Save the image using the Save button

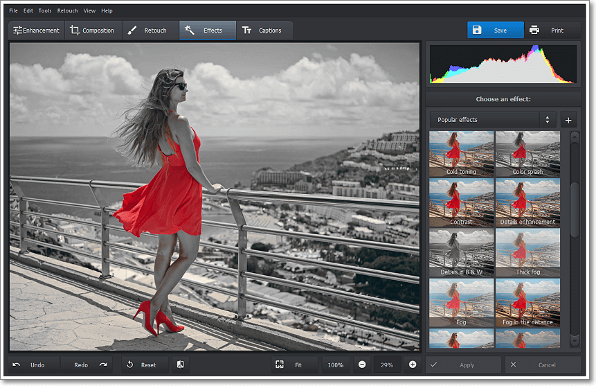point(495,30)
